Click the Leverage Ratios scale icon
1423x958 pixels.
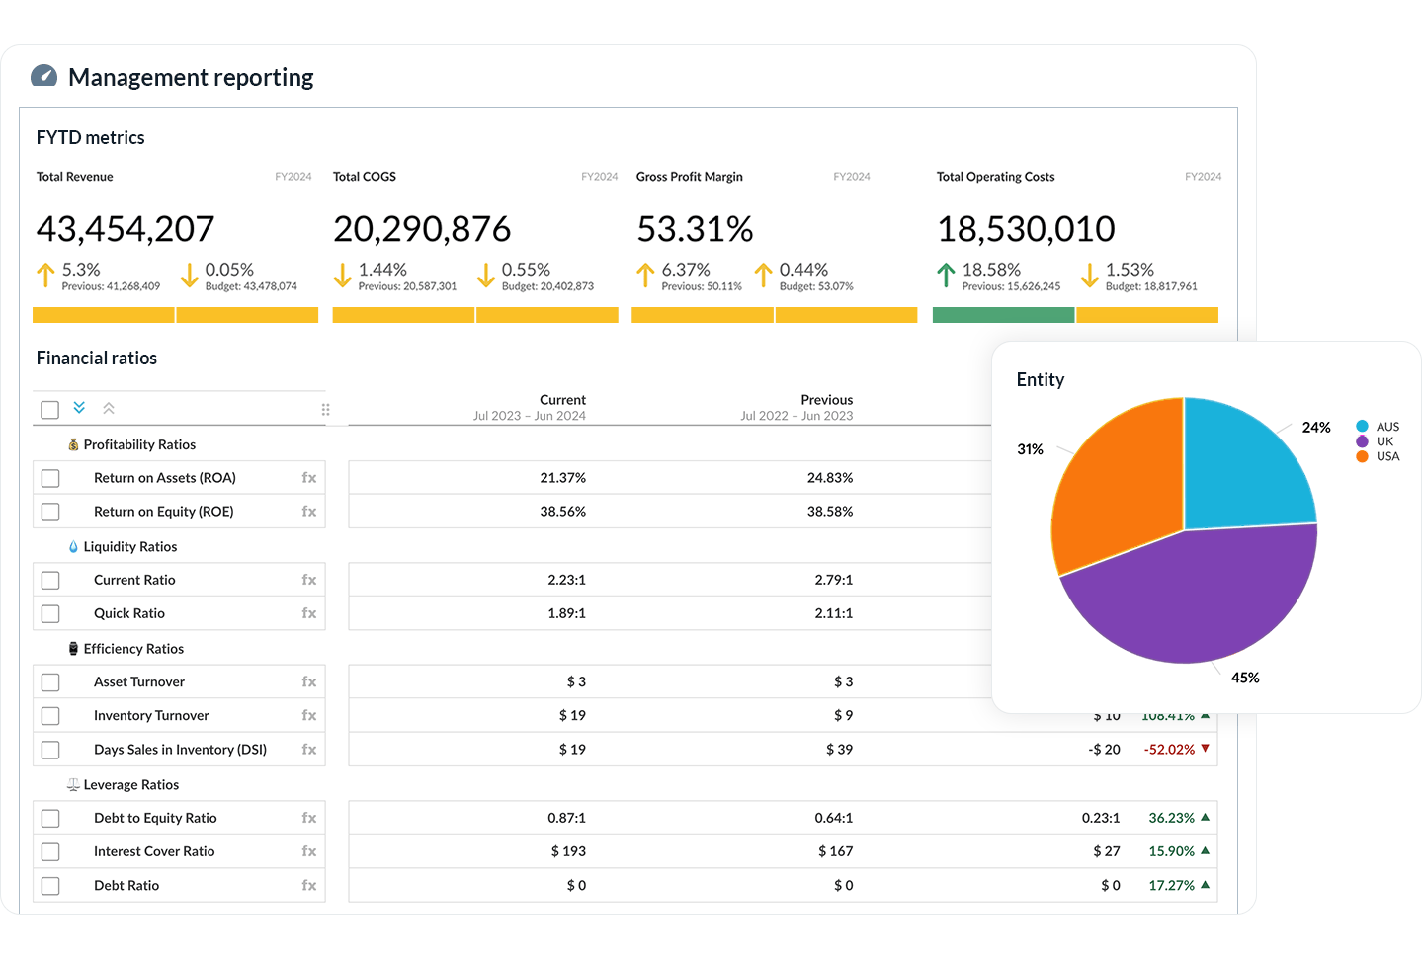click(x=72, y=784)
